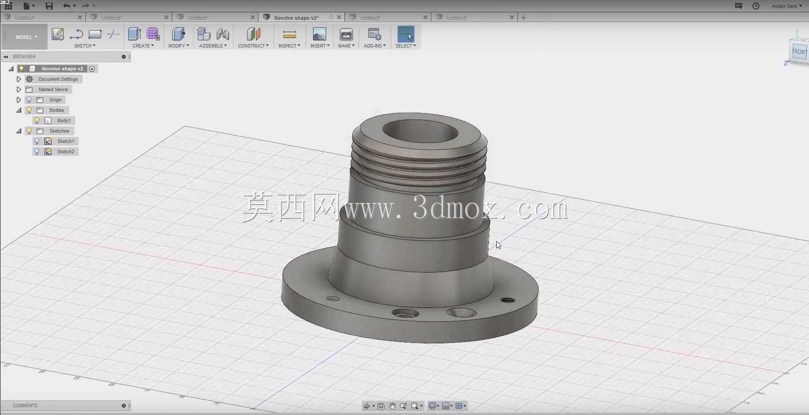Click the Create Form icon
The image size is (809, 415).
153,34
